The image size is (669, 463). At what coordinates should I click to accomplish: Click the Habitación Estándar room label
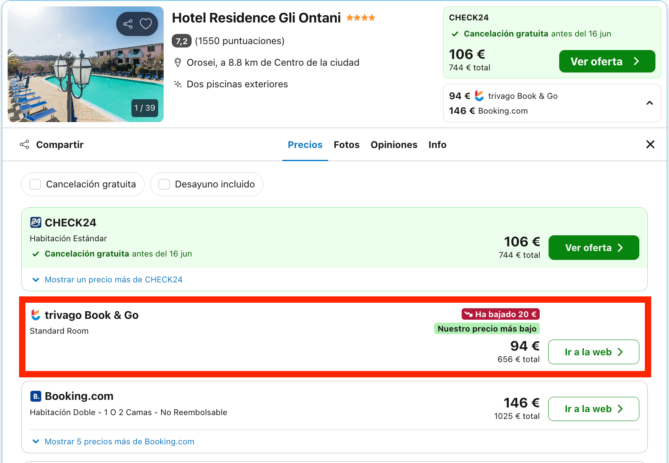68,239
